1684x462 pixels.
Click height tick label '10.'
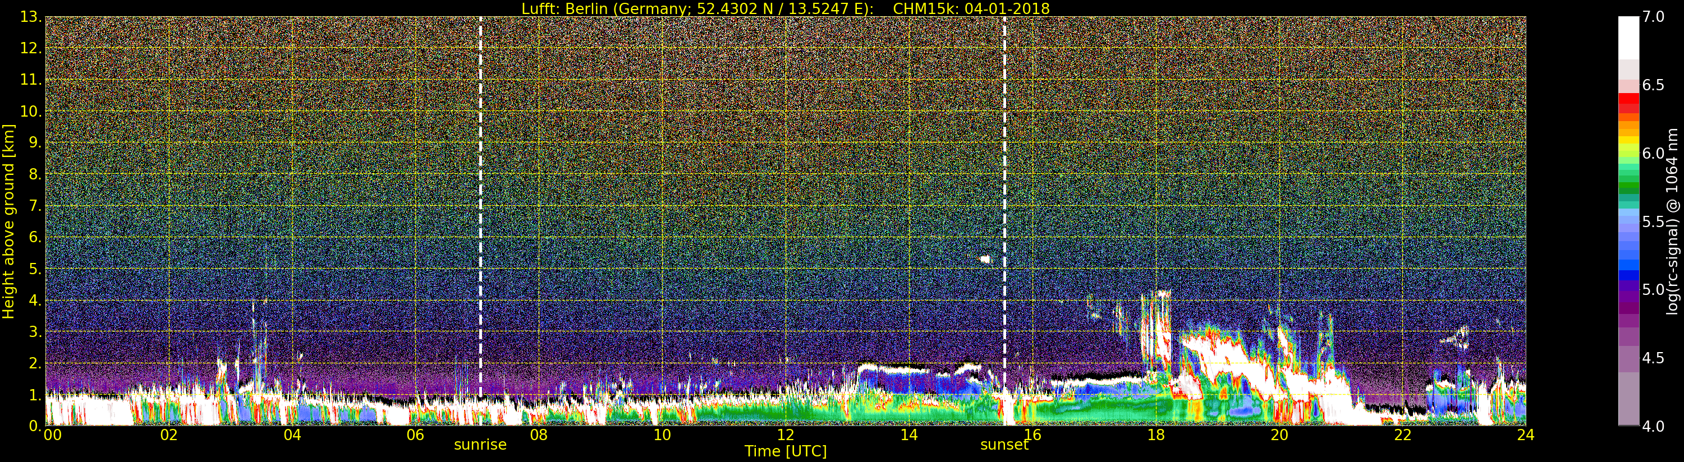(x=31, y=111)
